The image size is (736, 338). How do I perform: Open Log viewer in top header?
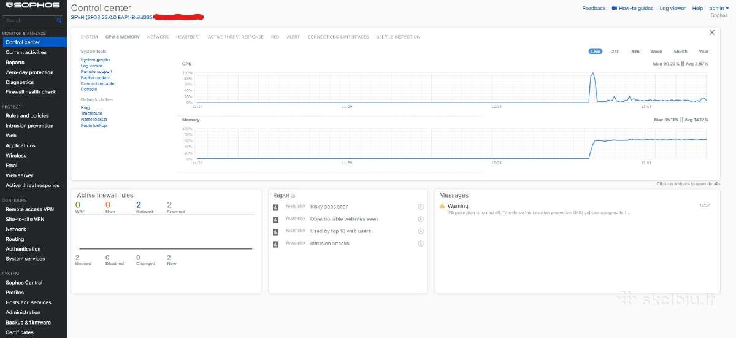pos(673,8)
